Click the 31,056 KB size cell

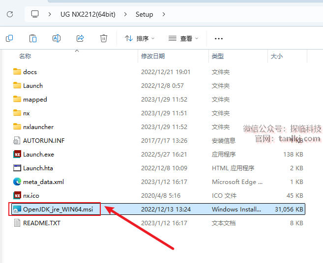point(289,210)
